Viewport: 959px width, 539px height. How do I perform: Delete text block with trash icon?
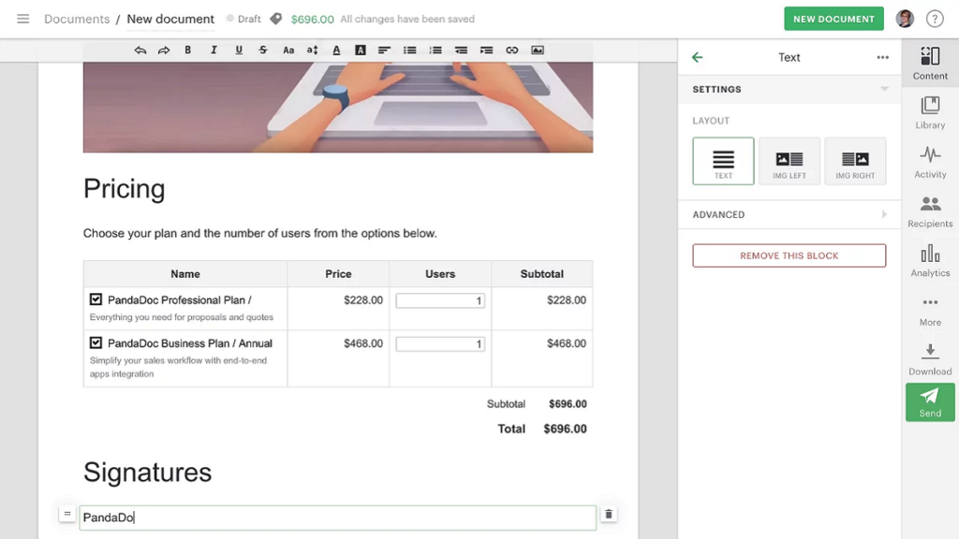(x=609, y=515)
